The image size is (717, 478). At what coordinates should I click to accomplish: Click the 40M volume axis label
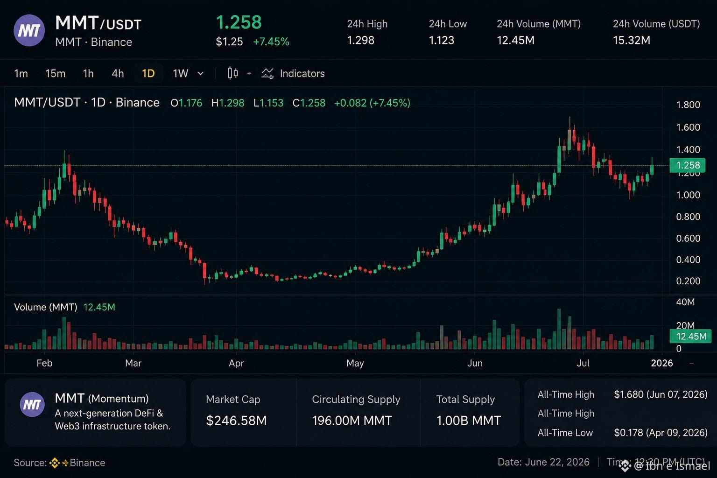685,302
